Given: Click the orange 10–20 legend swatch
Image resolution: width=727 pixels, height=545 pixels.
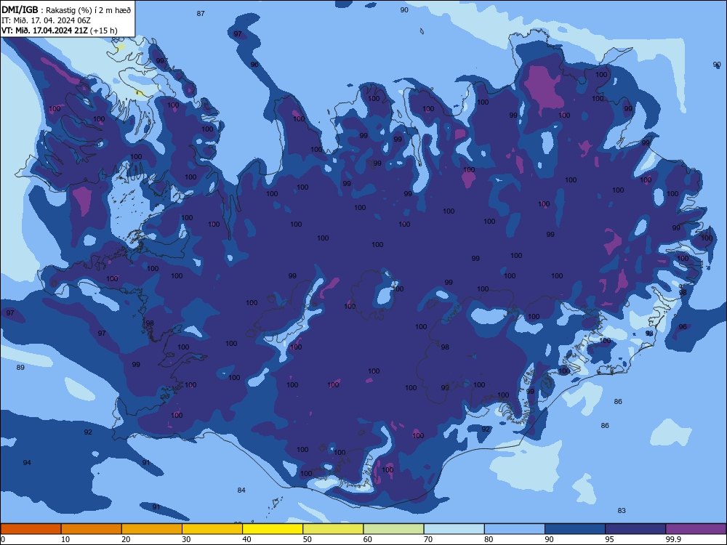Looking at the screenshot, I should coord(92,529).
